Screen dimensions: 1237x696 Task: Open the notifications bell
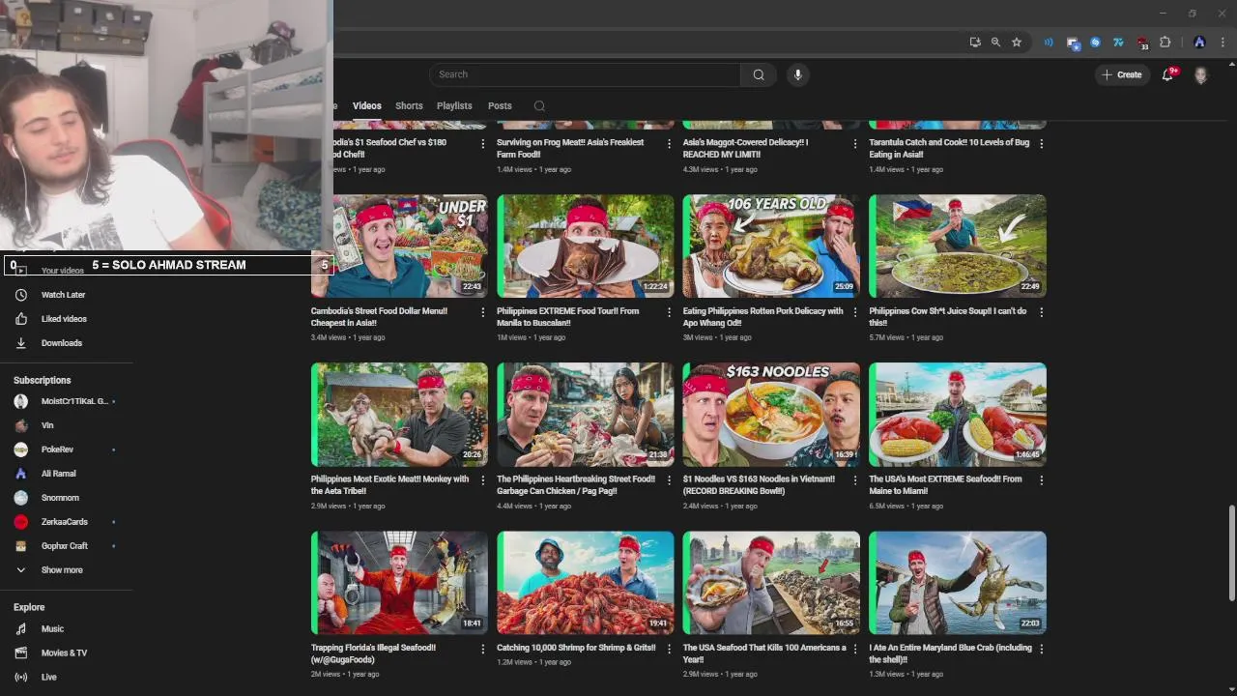1167,74
